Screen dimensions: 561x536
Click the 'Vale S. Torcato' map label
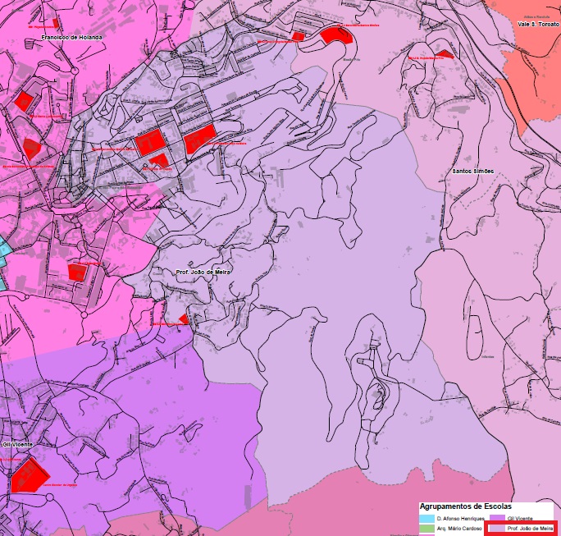(538, 25)
